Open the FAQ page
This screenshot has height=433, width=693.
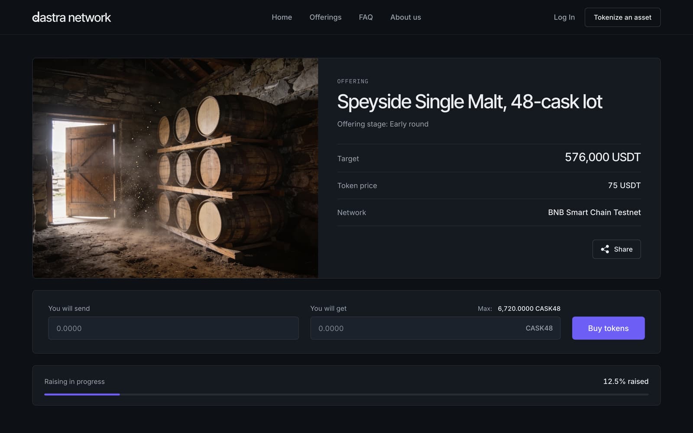pyautogui.click(x=366, y=17)
